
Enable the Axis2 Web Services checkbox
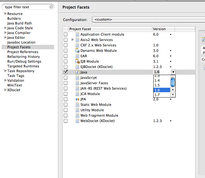point(66,40)
